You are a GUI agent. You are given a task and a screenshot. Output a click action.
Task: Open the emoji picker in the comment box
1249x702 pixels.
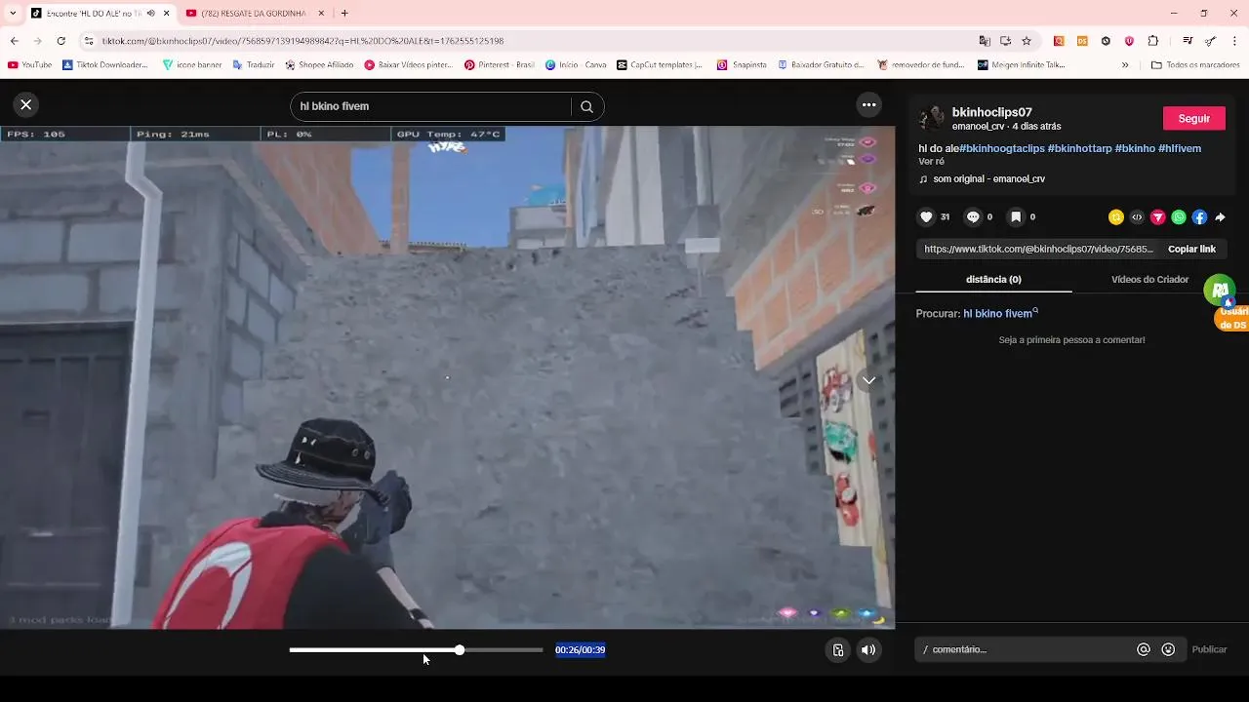[1168, 649]
